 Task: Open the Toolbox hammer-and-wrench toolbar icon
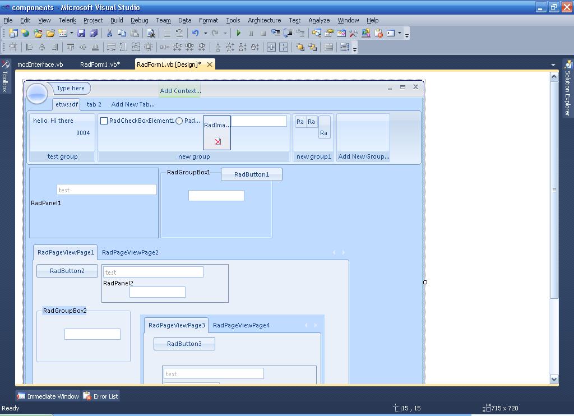tap(353, 33)
